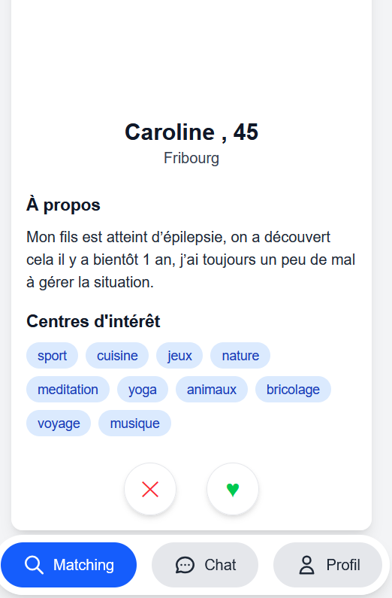Tap the bricolage interest tag

click(x=293, y=390)
